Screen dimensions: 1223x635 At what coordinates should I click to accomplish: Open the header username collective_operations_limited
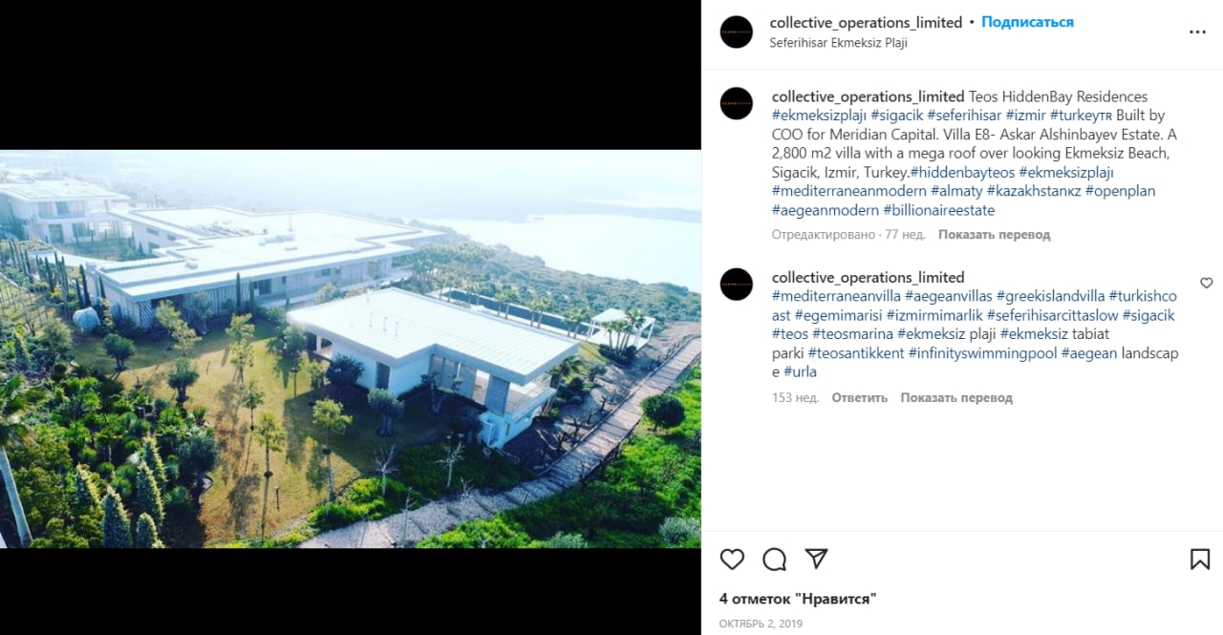tap(866, 22)
